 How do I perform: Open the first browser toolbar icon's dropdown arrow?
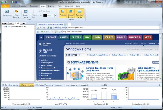point(40,28)
